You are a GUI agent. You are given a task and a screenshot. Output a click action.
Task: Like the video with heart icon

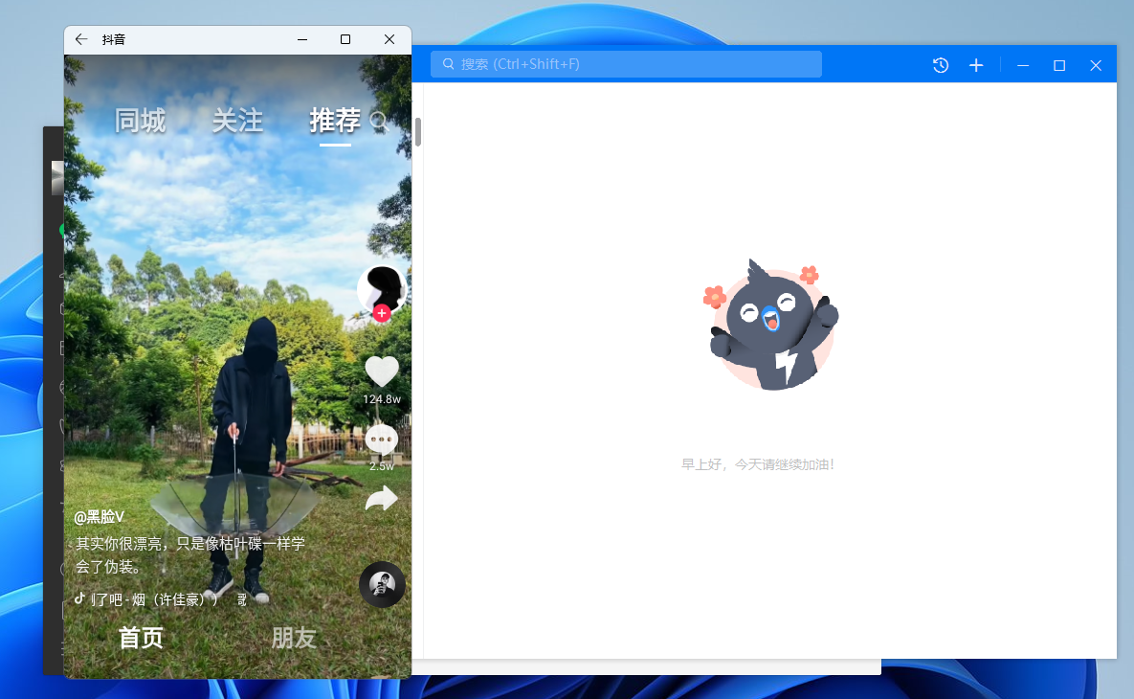click(x=381, y=372)
